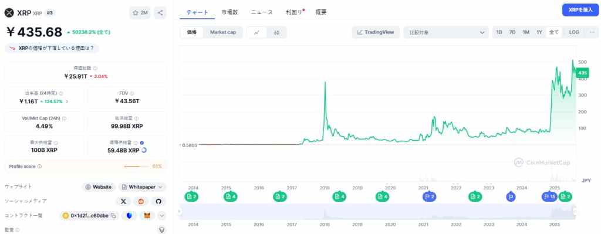Click the circular supply progress ring icon

point(144,151)
